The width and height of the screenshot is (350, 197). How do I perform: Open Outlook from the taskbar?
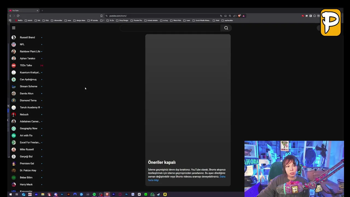point(24,195)
